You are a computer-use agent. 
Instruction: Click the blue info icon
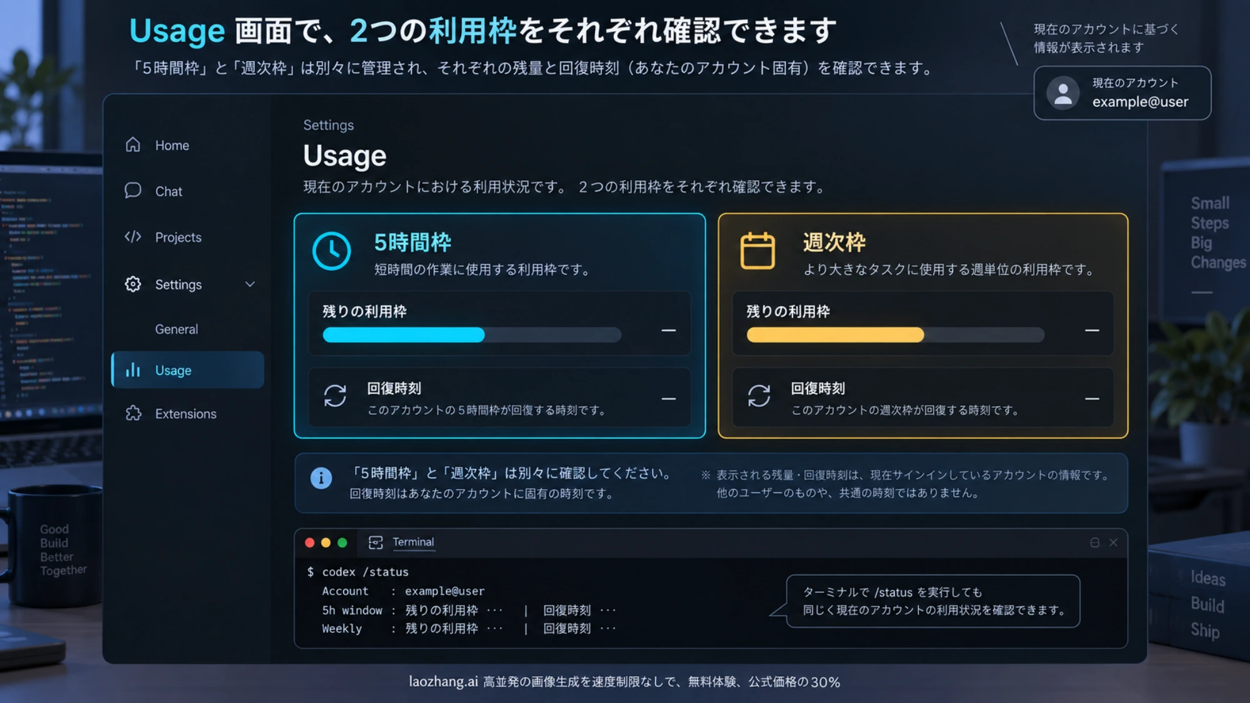[x=321, y=478]
